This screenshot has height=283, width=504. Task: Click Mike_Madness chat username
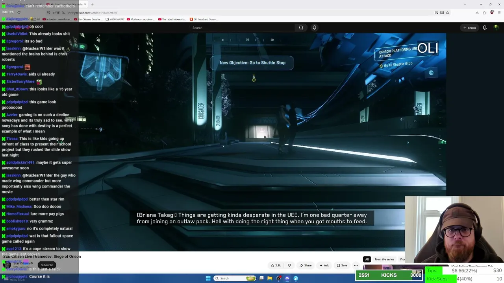point(19,206)
